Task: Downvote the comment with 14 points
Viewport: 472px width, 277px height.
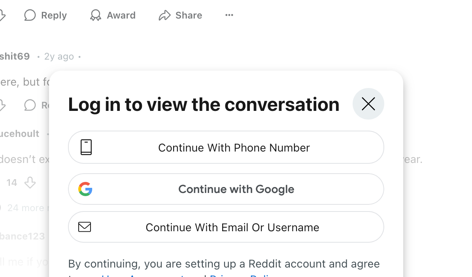Action: 30,183
